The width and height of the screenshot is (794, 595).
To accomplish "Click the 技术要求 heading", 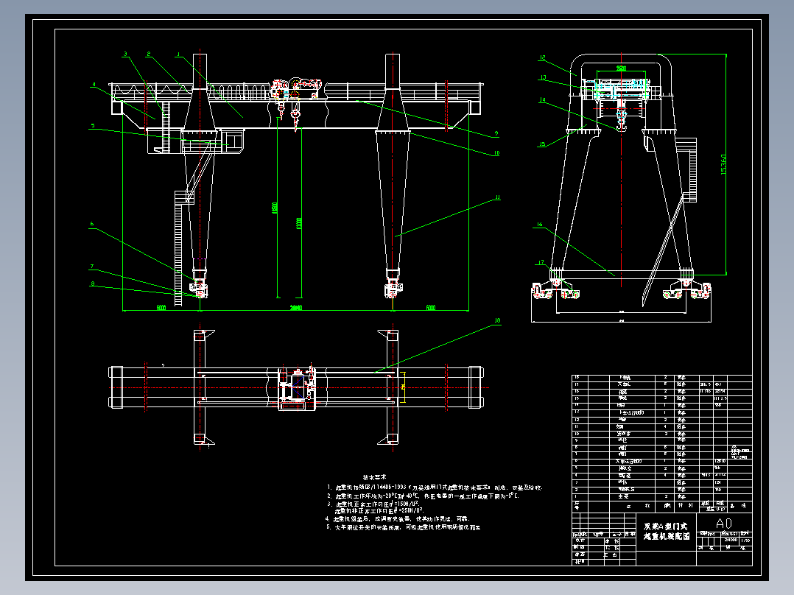I will click(x=374, y=477).
